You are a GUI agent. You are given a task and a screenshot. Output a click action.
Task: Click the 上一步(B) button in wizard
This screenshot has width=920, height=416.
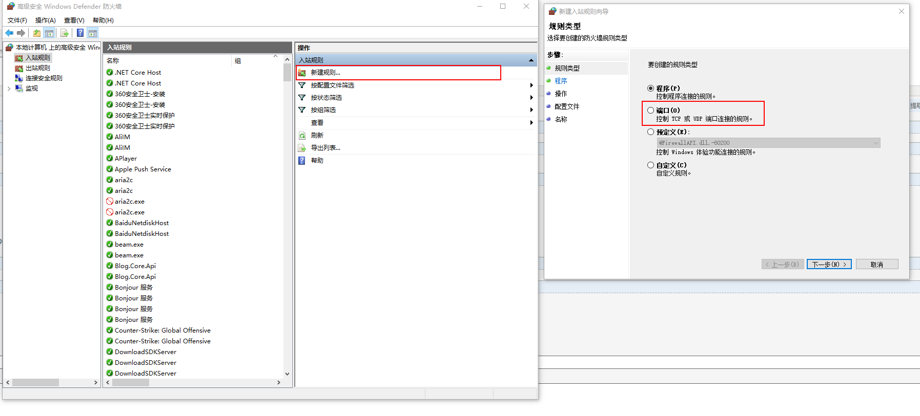pos(783,264)
